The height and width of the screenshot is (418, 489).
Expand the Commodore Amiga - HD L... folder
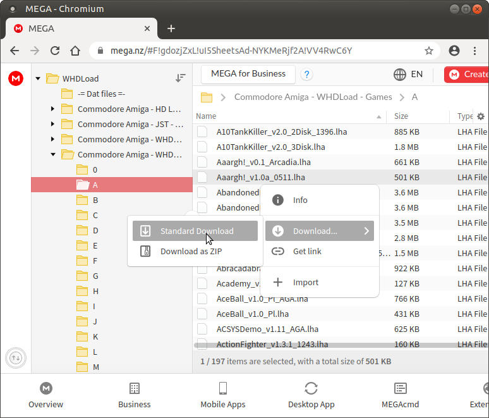pyautogui.click(x=53, y=109)
